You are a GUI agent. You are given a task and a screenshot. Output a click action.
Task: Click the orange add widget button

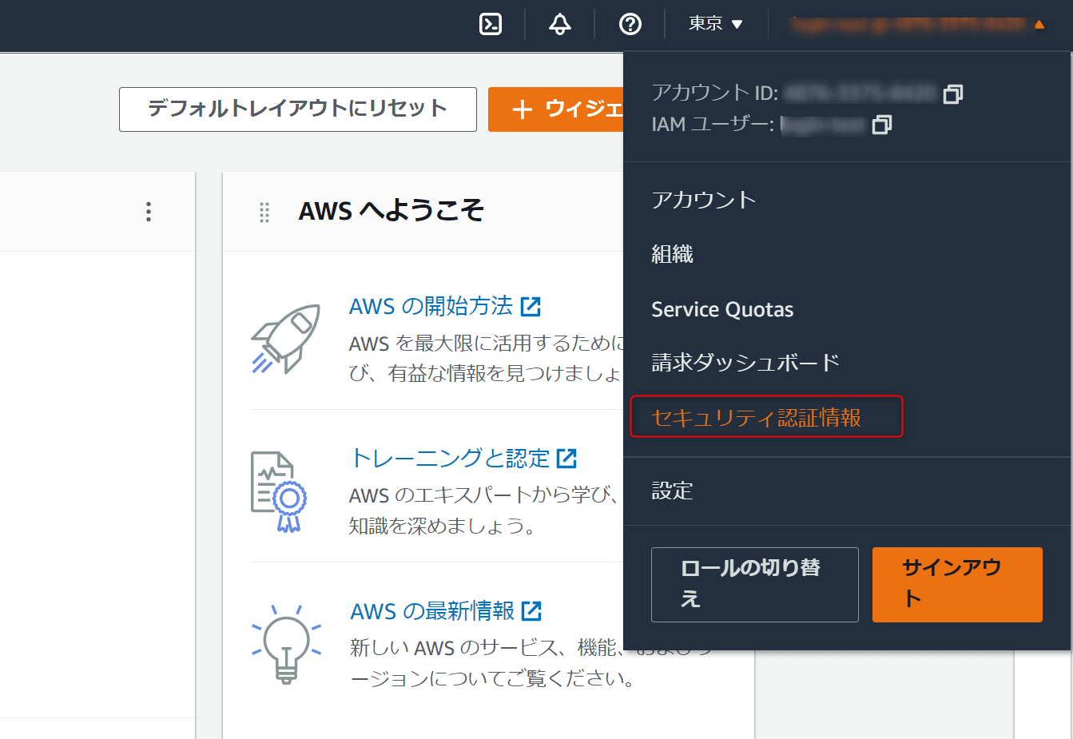pos(556,109)
